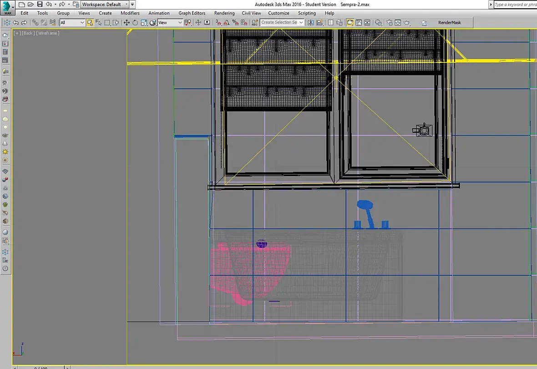Toggle the Ribbon display button

[350, 23]
